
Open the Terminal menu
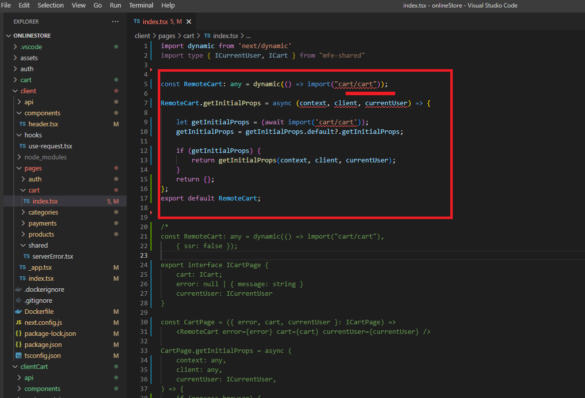click(x=141, y=5)
